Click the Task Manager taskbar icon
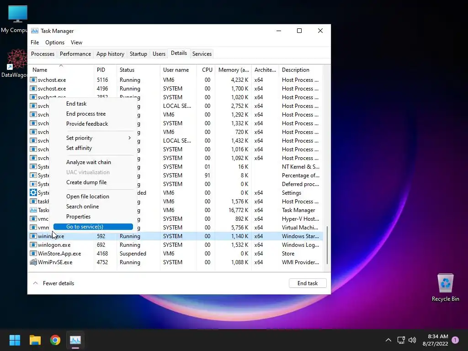Screen dimensions: 468x351 coord(75,340)
